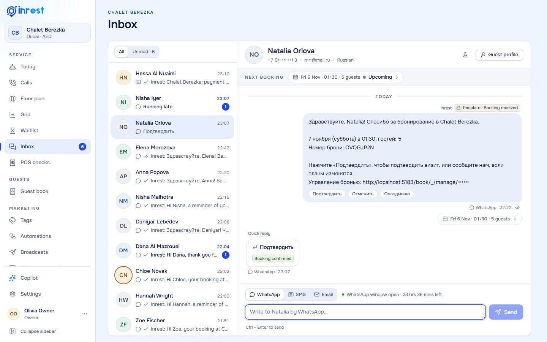Click the Подтвердить button in the template message
547x342 pixels.
tap(327, 194)
